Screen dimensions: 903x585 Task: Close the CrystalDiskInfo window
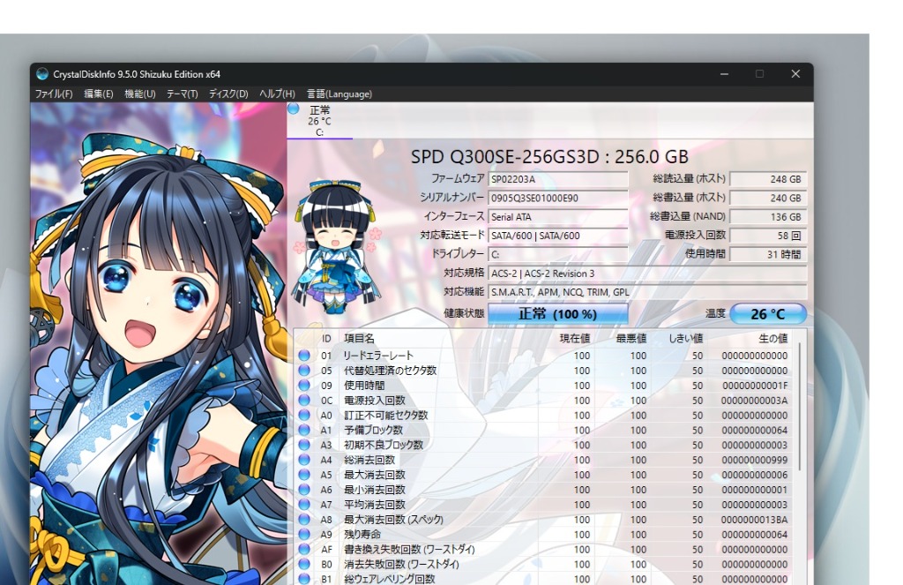(x=795, y=74)
